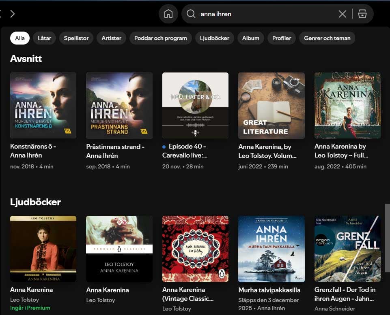
Task: Select the Poddar och program filter
Action: [161, 38]
